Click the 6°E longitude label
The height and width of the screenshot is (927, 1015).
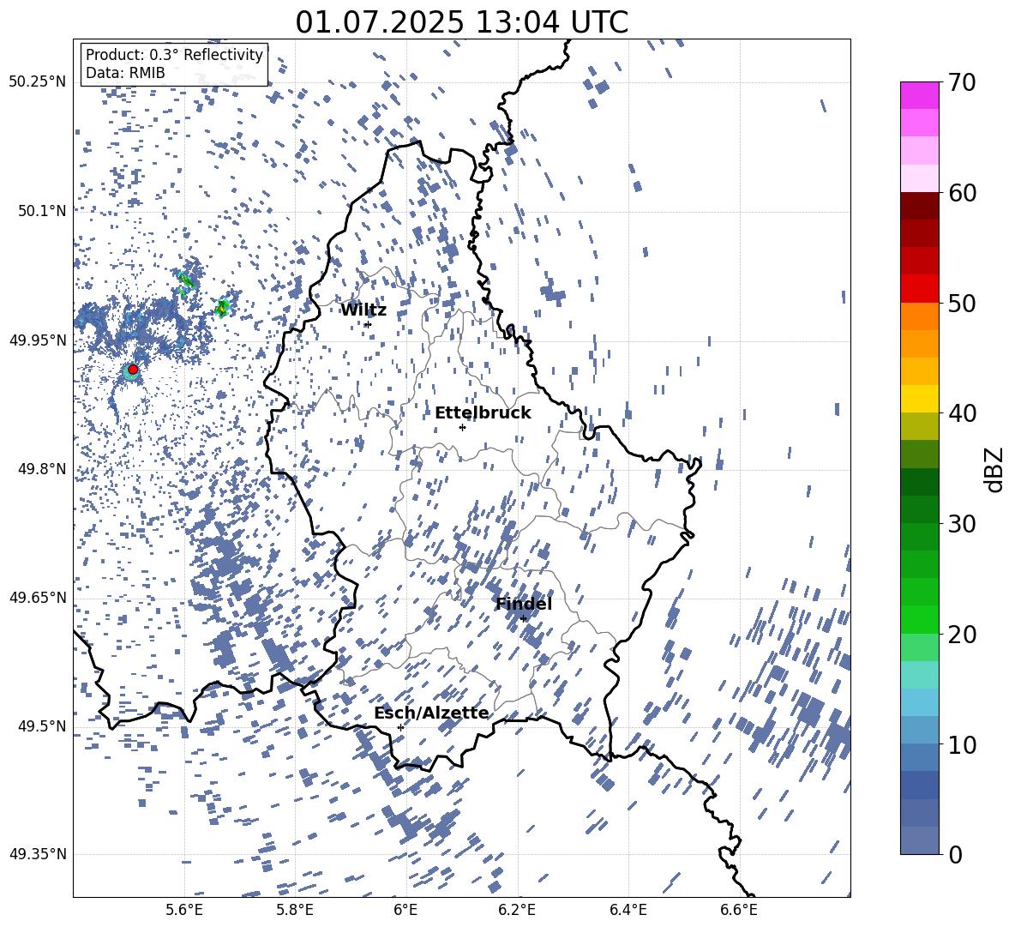click(405, 910)
